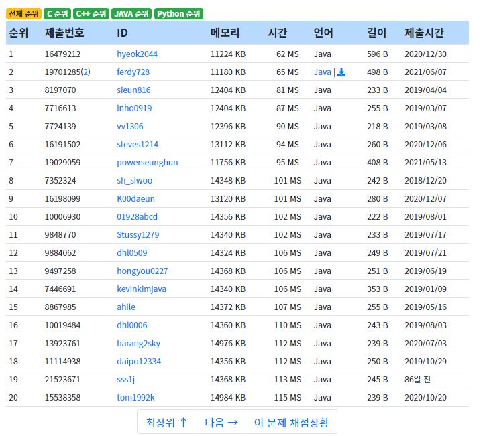
Task: Open user profile K00daeun
Action: (135, 199)
